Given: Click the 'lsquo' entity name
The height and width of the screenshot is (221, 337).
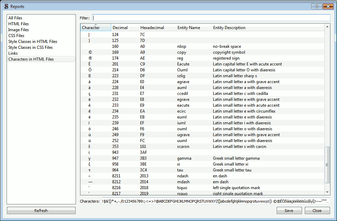Looking at the screenshot, I should tap(182, 188).
